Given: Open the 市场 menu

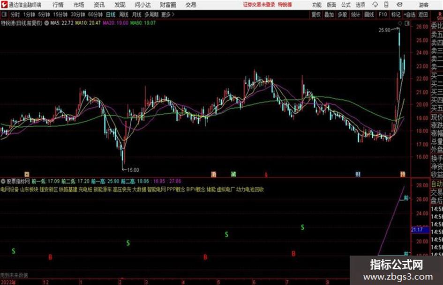Looking at the screenshot, I should [x=79, y=5].
